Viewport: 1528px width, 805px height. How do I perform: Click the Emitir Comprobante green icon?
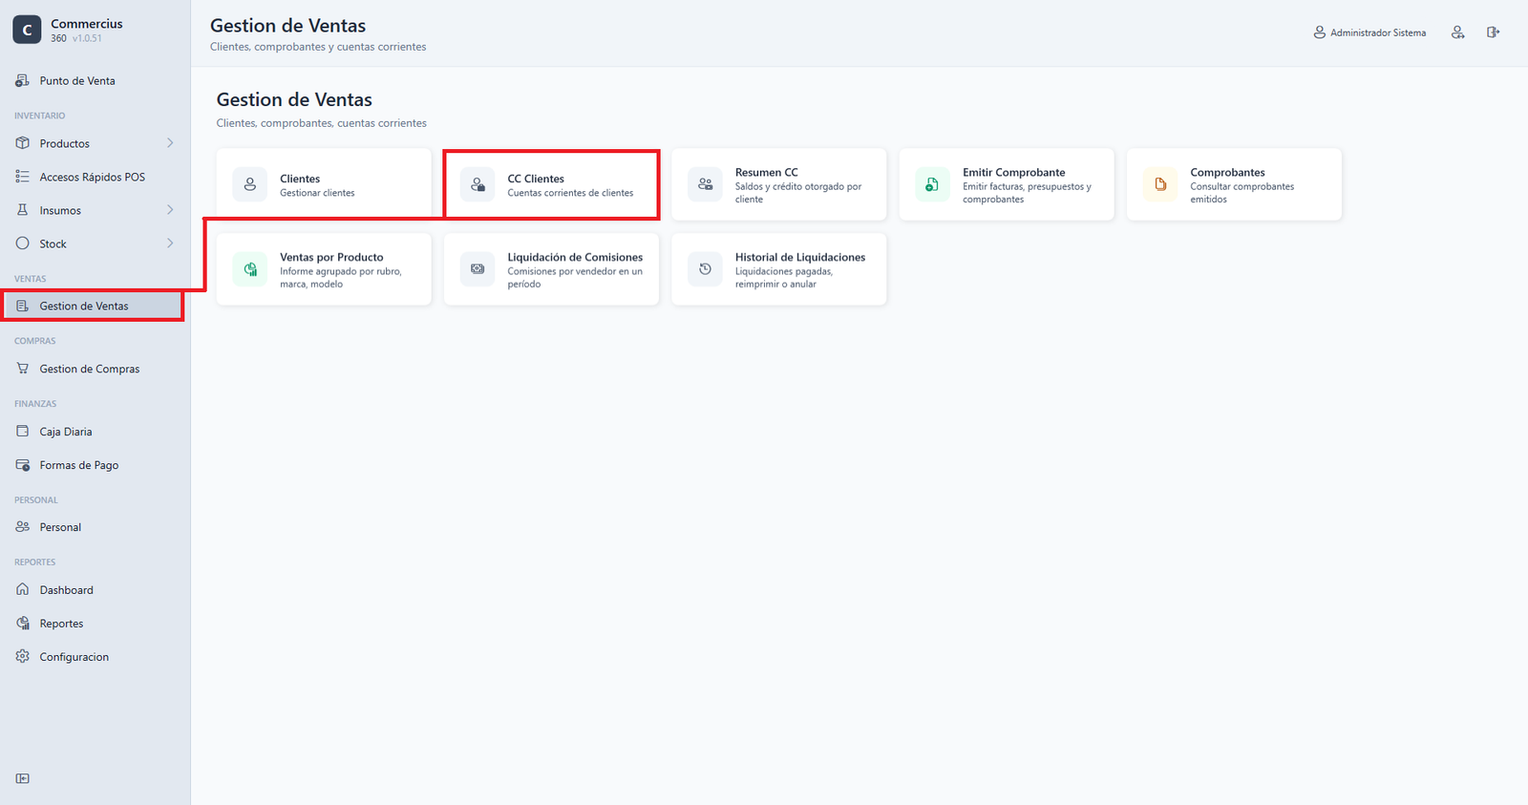[932, 184]
